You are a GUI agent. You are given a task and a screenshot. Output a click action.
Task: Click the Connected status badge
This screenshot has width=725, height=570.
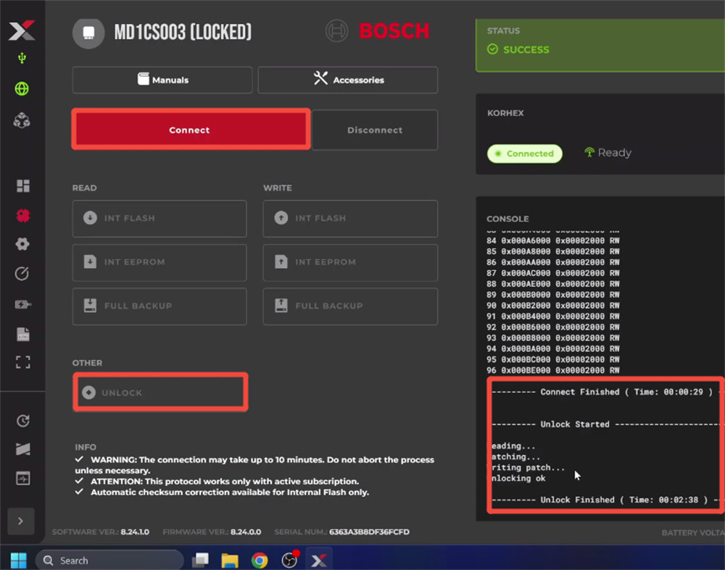tap(525, 154)
